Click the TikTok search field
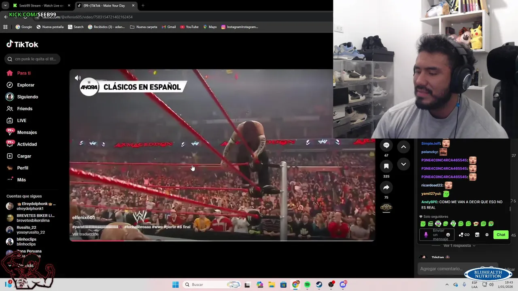The width and height of the screenshot is (518, 291). 33,59
